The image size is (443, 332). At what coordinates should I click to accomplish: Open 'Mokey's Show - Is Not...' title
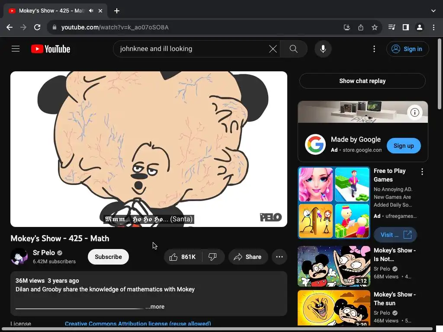tap(395, 255)
